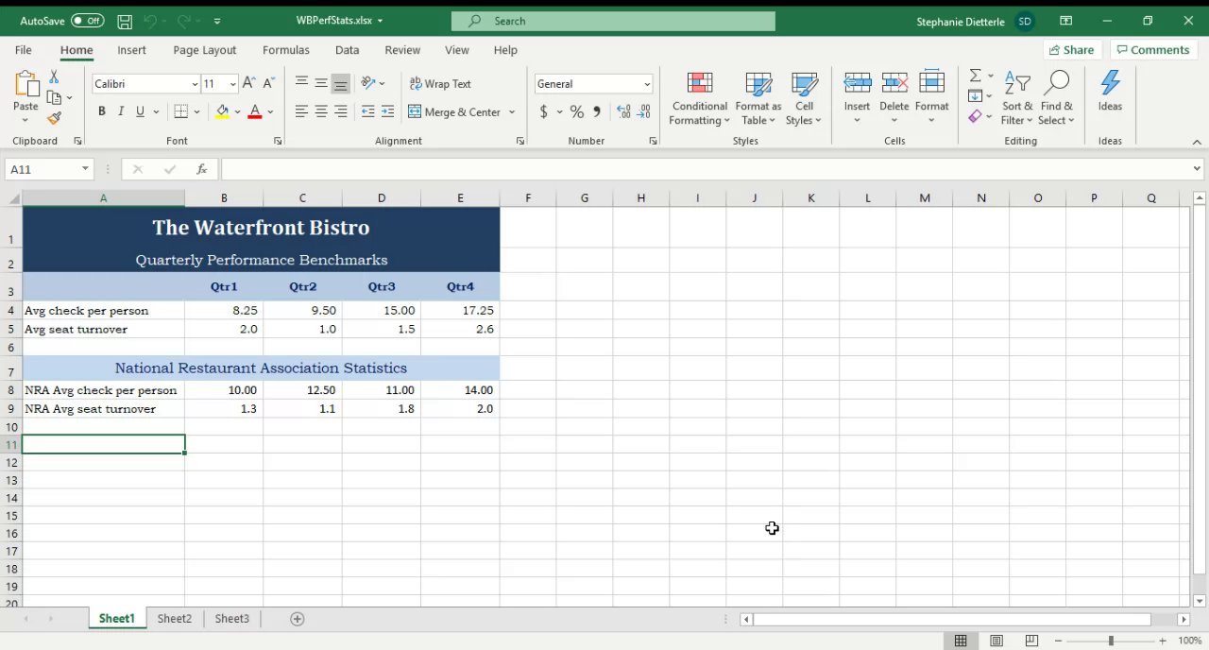
Task: Click the Delete cells icon
Action: click(x=894, y=83)
